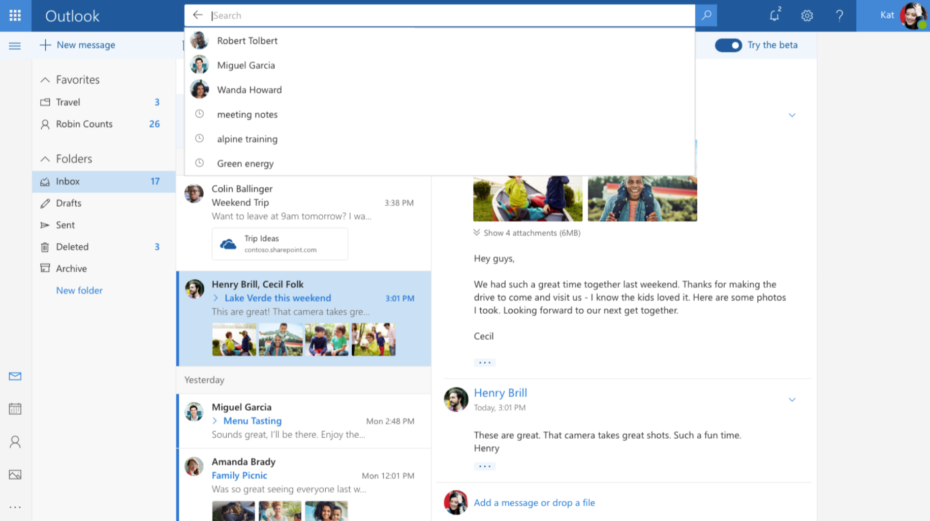Click Show 4 attachments
The width and height of the screenshot is (930, 521).
click(x=527, y=233)
